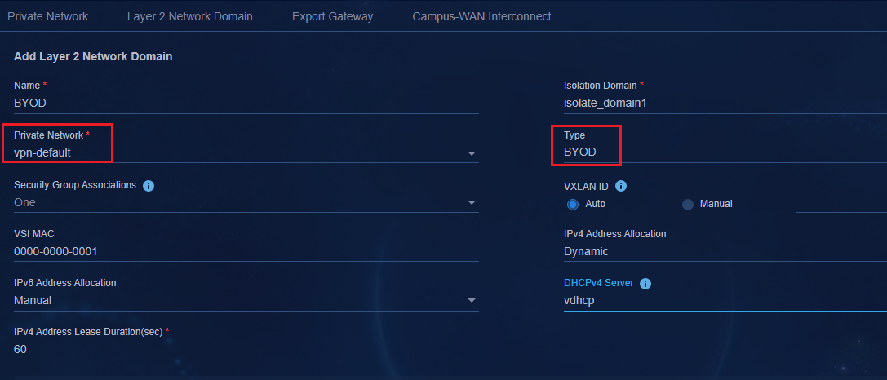Open the Campus-WAN Interconnect tab
This screenshot has height=380, width=887.
482,16
